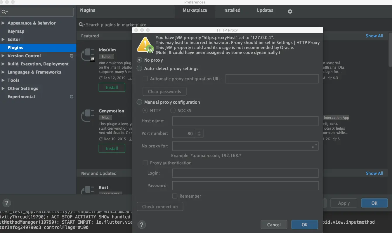Click the project-level icon beside Experimental
The image size is (392, 233).
point(72,97)
